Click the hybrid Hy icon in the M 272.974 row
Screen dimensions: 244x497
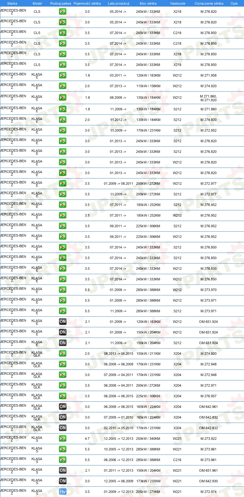(63, 492)
